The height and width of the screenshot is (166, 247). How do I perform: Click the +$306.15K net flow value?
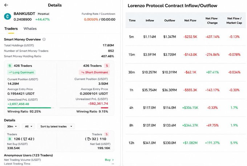tap(190, 108)
